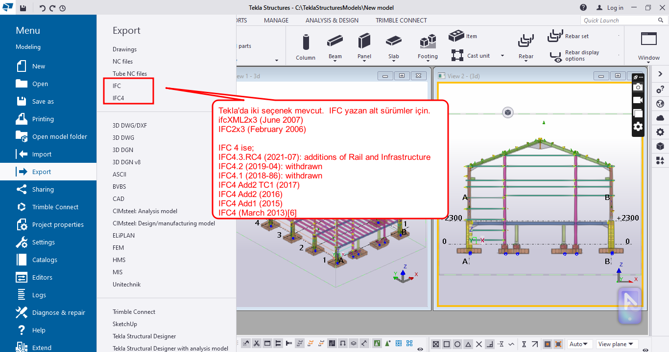This screenshot has width=669, height=352.
Task: Click Log in at top right
Action: coord(610,8)
